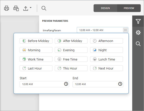Open the toolbar Search magnifier

pos(44,8)
